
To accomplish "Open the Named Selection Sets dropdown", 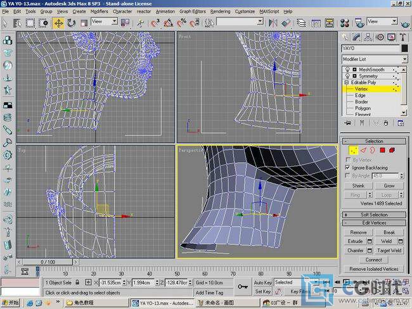I will click(x=240, y=22).
